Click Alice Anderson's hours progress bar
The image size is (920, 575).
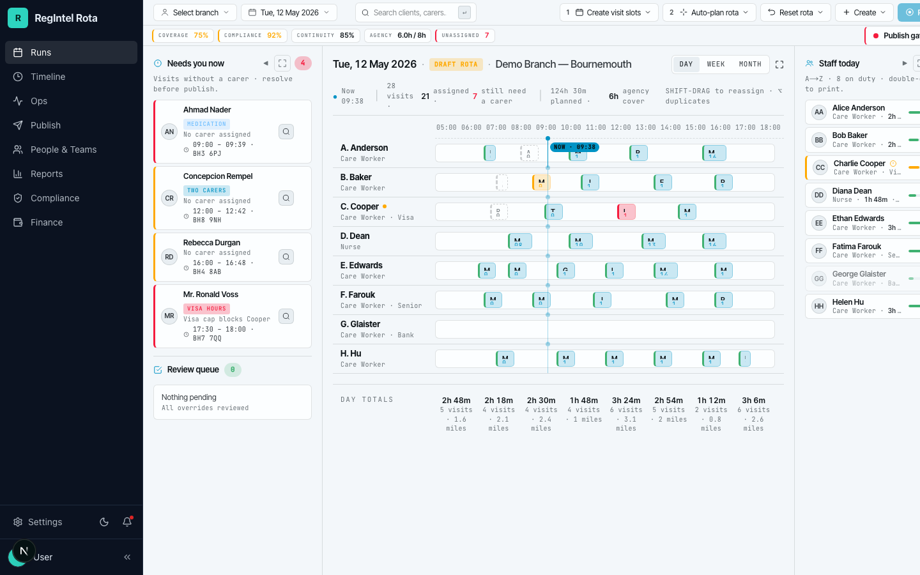914,112
